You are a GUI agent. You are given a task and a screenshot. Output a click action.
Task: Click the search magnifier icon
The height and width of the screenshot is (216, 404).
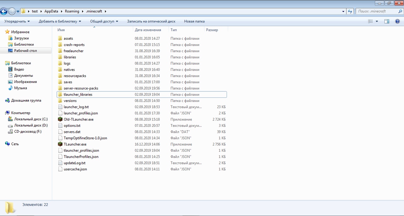(400, 11)
